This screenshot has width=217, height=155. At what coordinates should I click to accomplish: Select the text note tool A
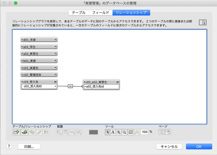click(x=113, y=132)
